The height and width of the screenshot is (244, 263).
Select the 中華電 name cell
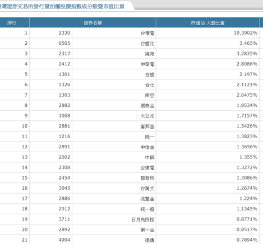coord(114,64)
